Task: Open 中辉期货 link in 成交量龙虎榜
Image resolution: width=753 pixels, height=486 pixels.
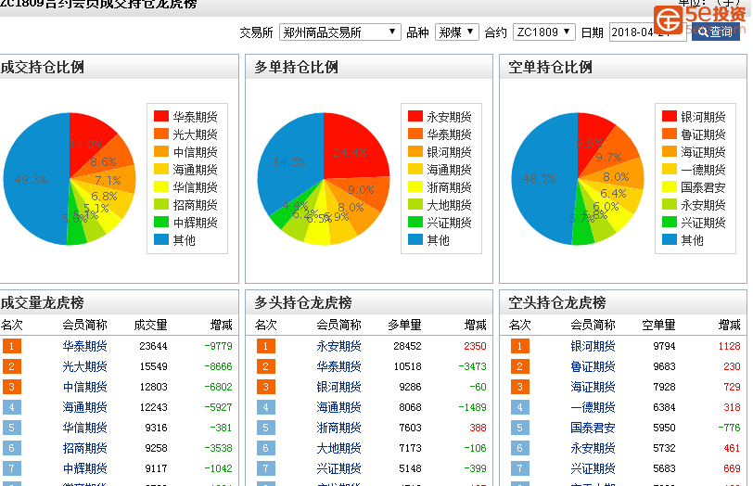Action: click(x=84, y=468)
